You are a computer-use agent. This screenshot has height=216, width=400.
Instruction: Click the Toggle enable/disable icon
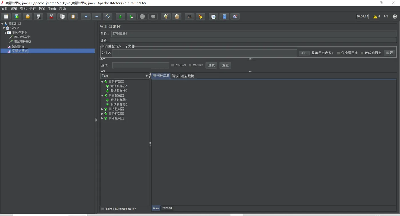108,17
